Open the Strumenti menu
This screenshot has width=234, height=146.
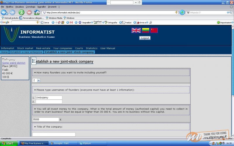pyautogui.click(x=52, y=7)
